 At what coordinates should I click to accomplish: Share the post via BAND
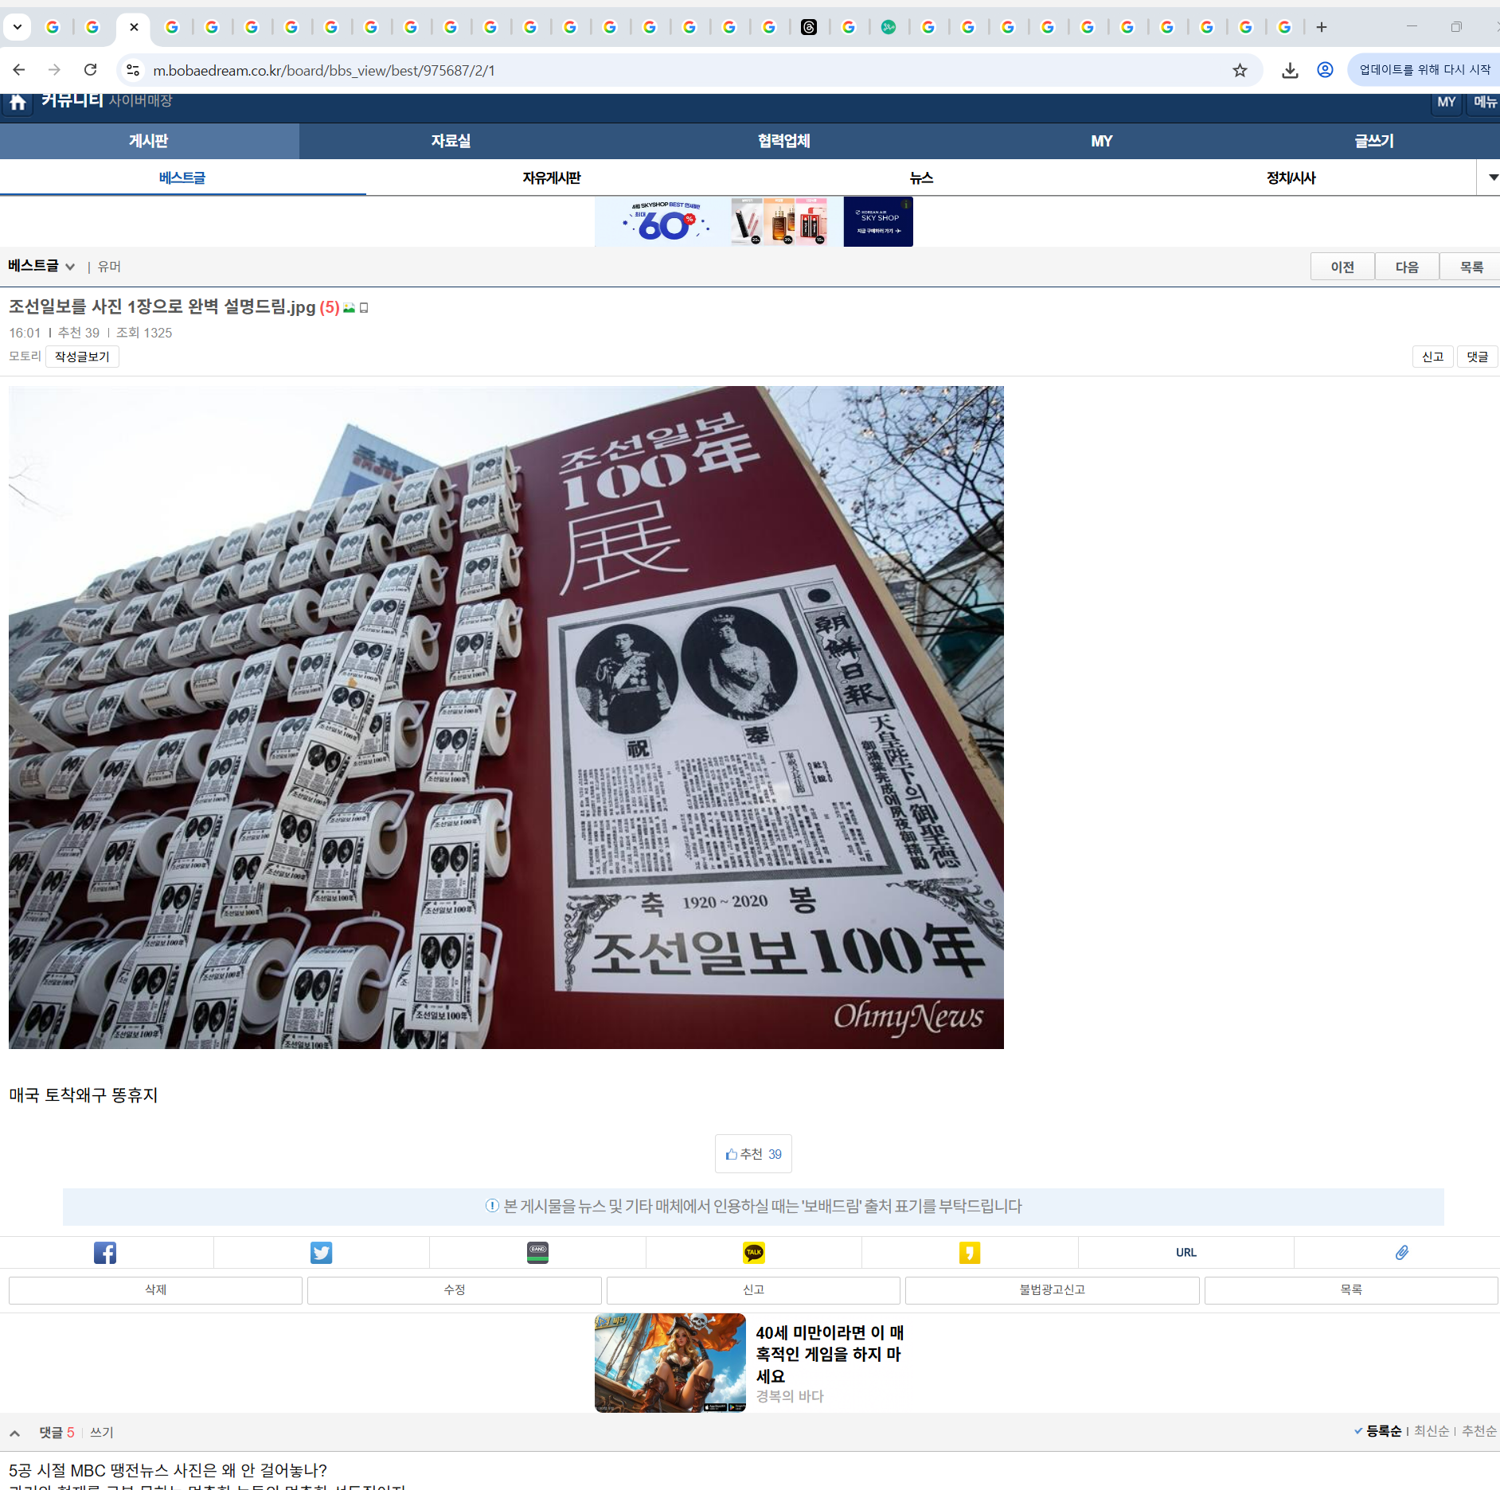(x=537, y=1253)
